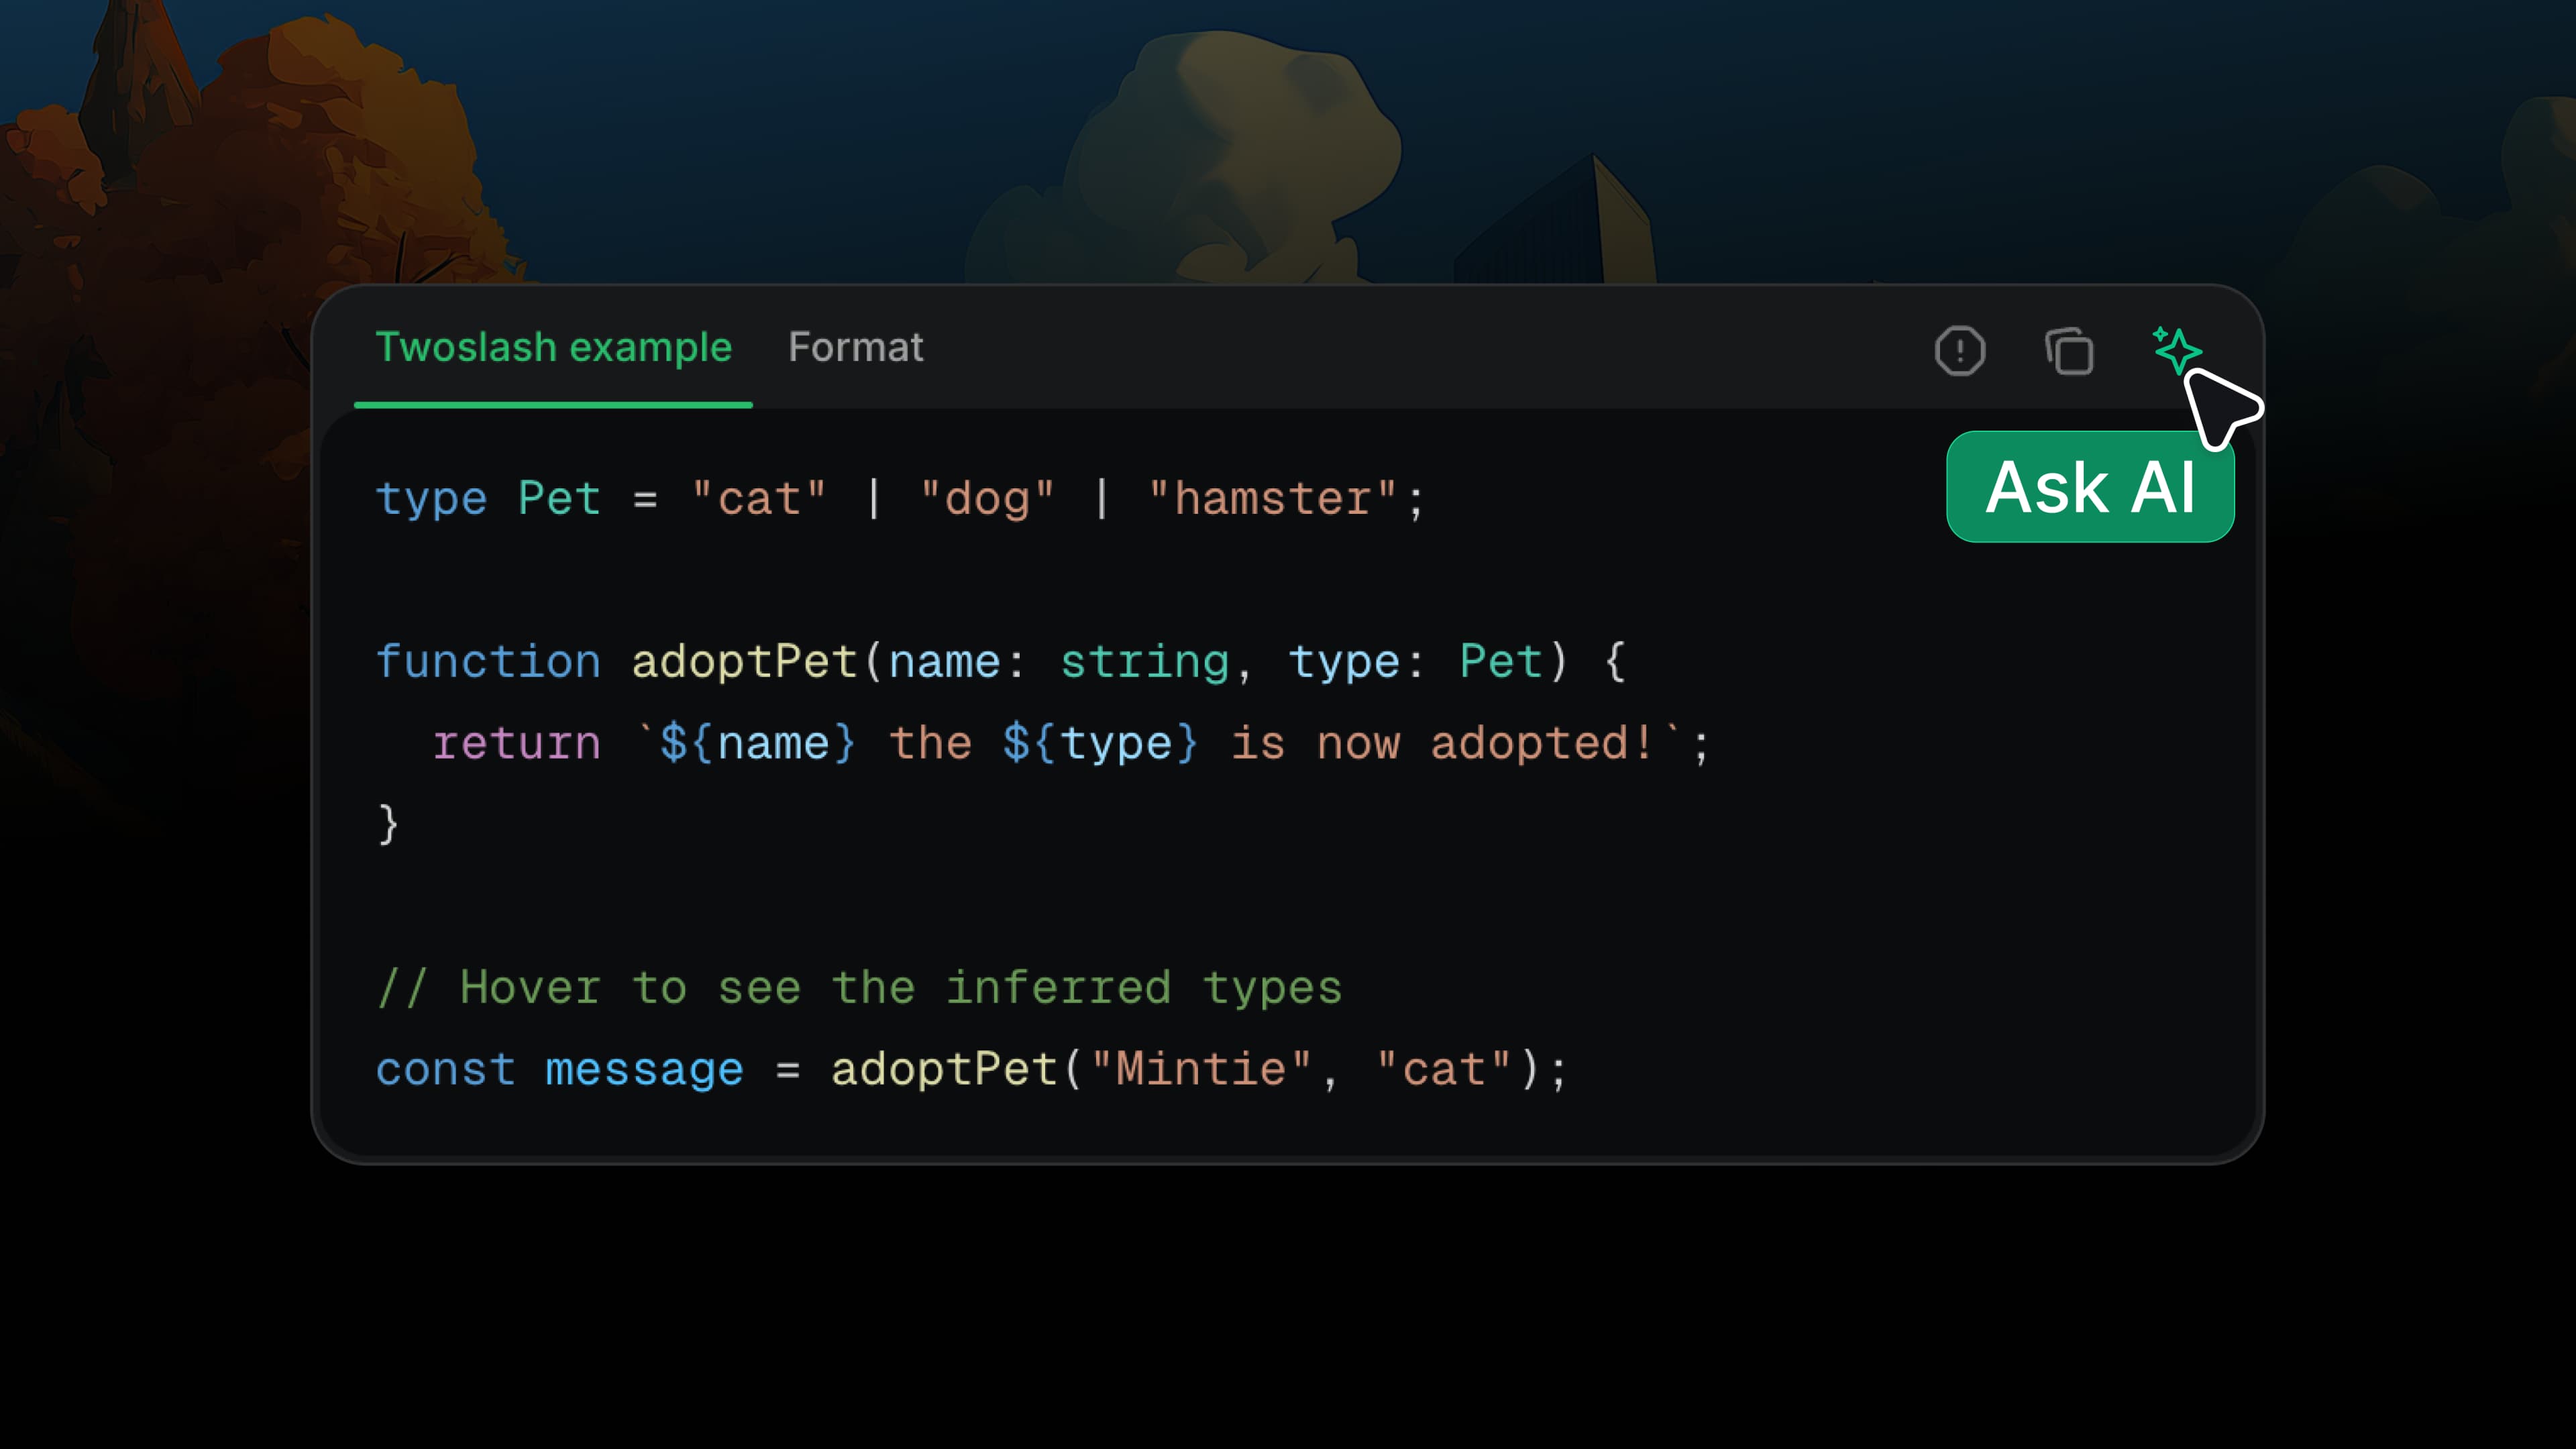Copy the code with the copy icon

point(2068,351)
